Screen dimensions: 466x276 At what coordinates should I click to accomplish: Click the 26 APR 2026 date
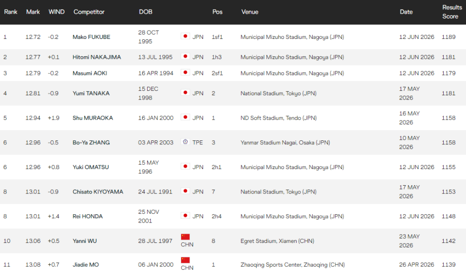416,265
